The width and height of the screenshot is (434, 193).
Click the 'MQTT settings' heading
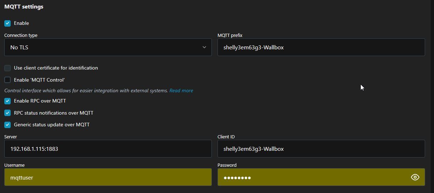pyautogui.click(x=24, y=7)
